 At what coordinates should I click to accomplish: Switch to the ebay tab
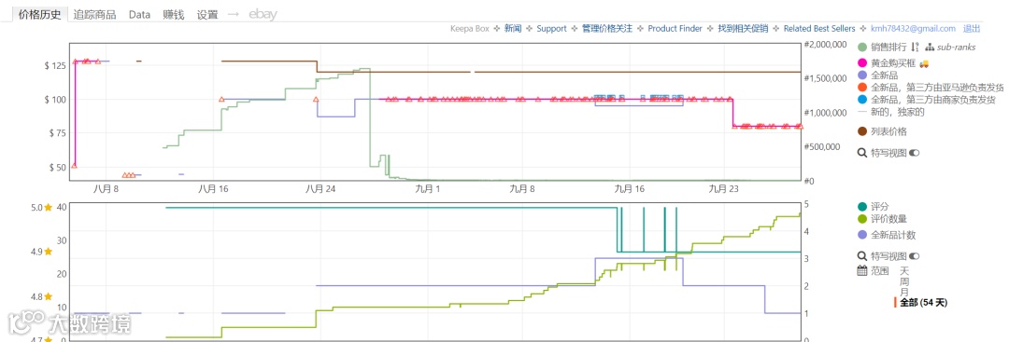pyautogui.click(x=263, y=15)
